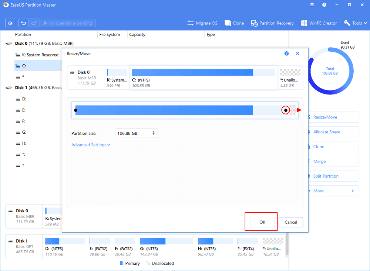Cancel the Resize/Move dialog

pyautogui.click(x=291, y=222)
